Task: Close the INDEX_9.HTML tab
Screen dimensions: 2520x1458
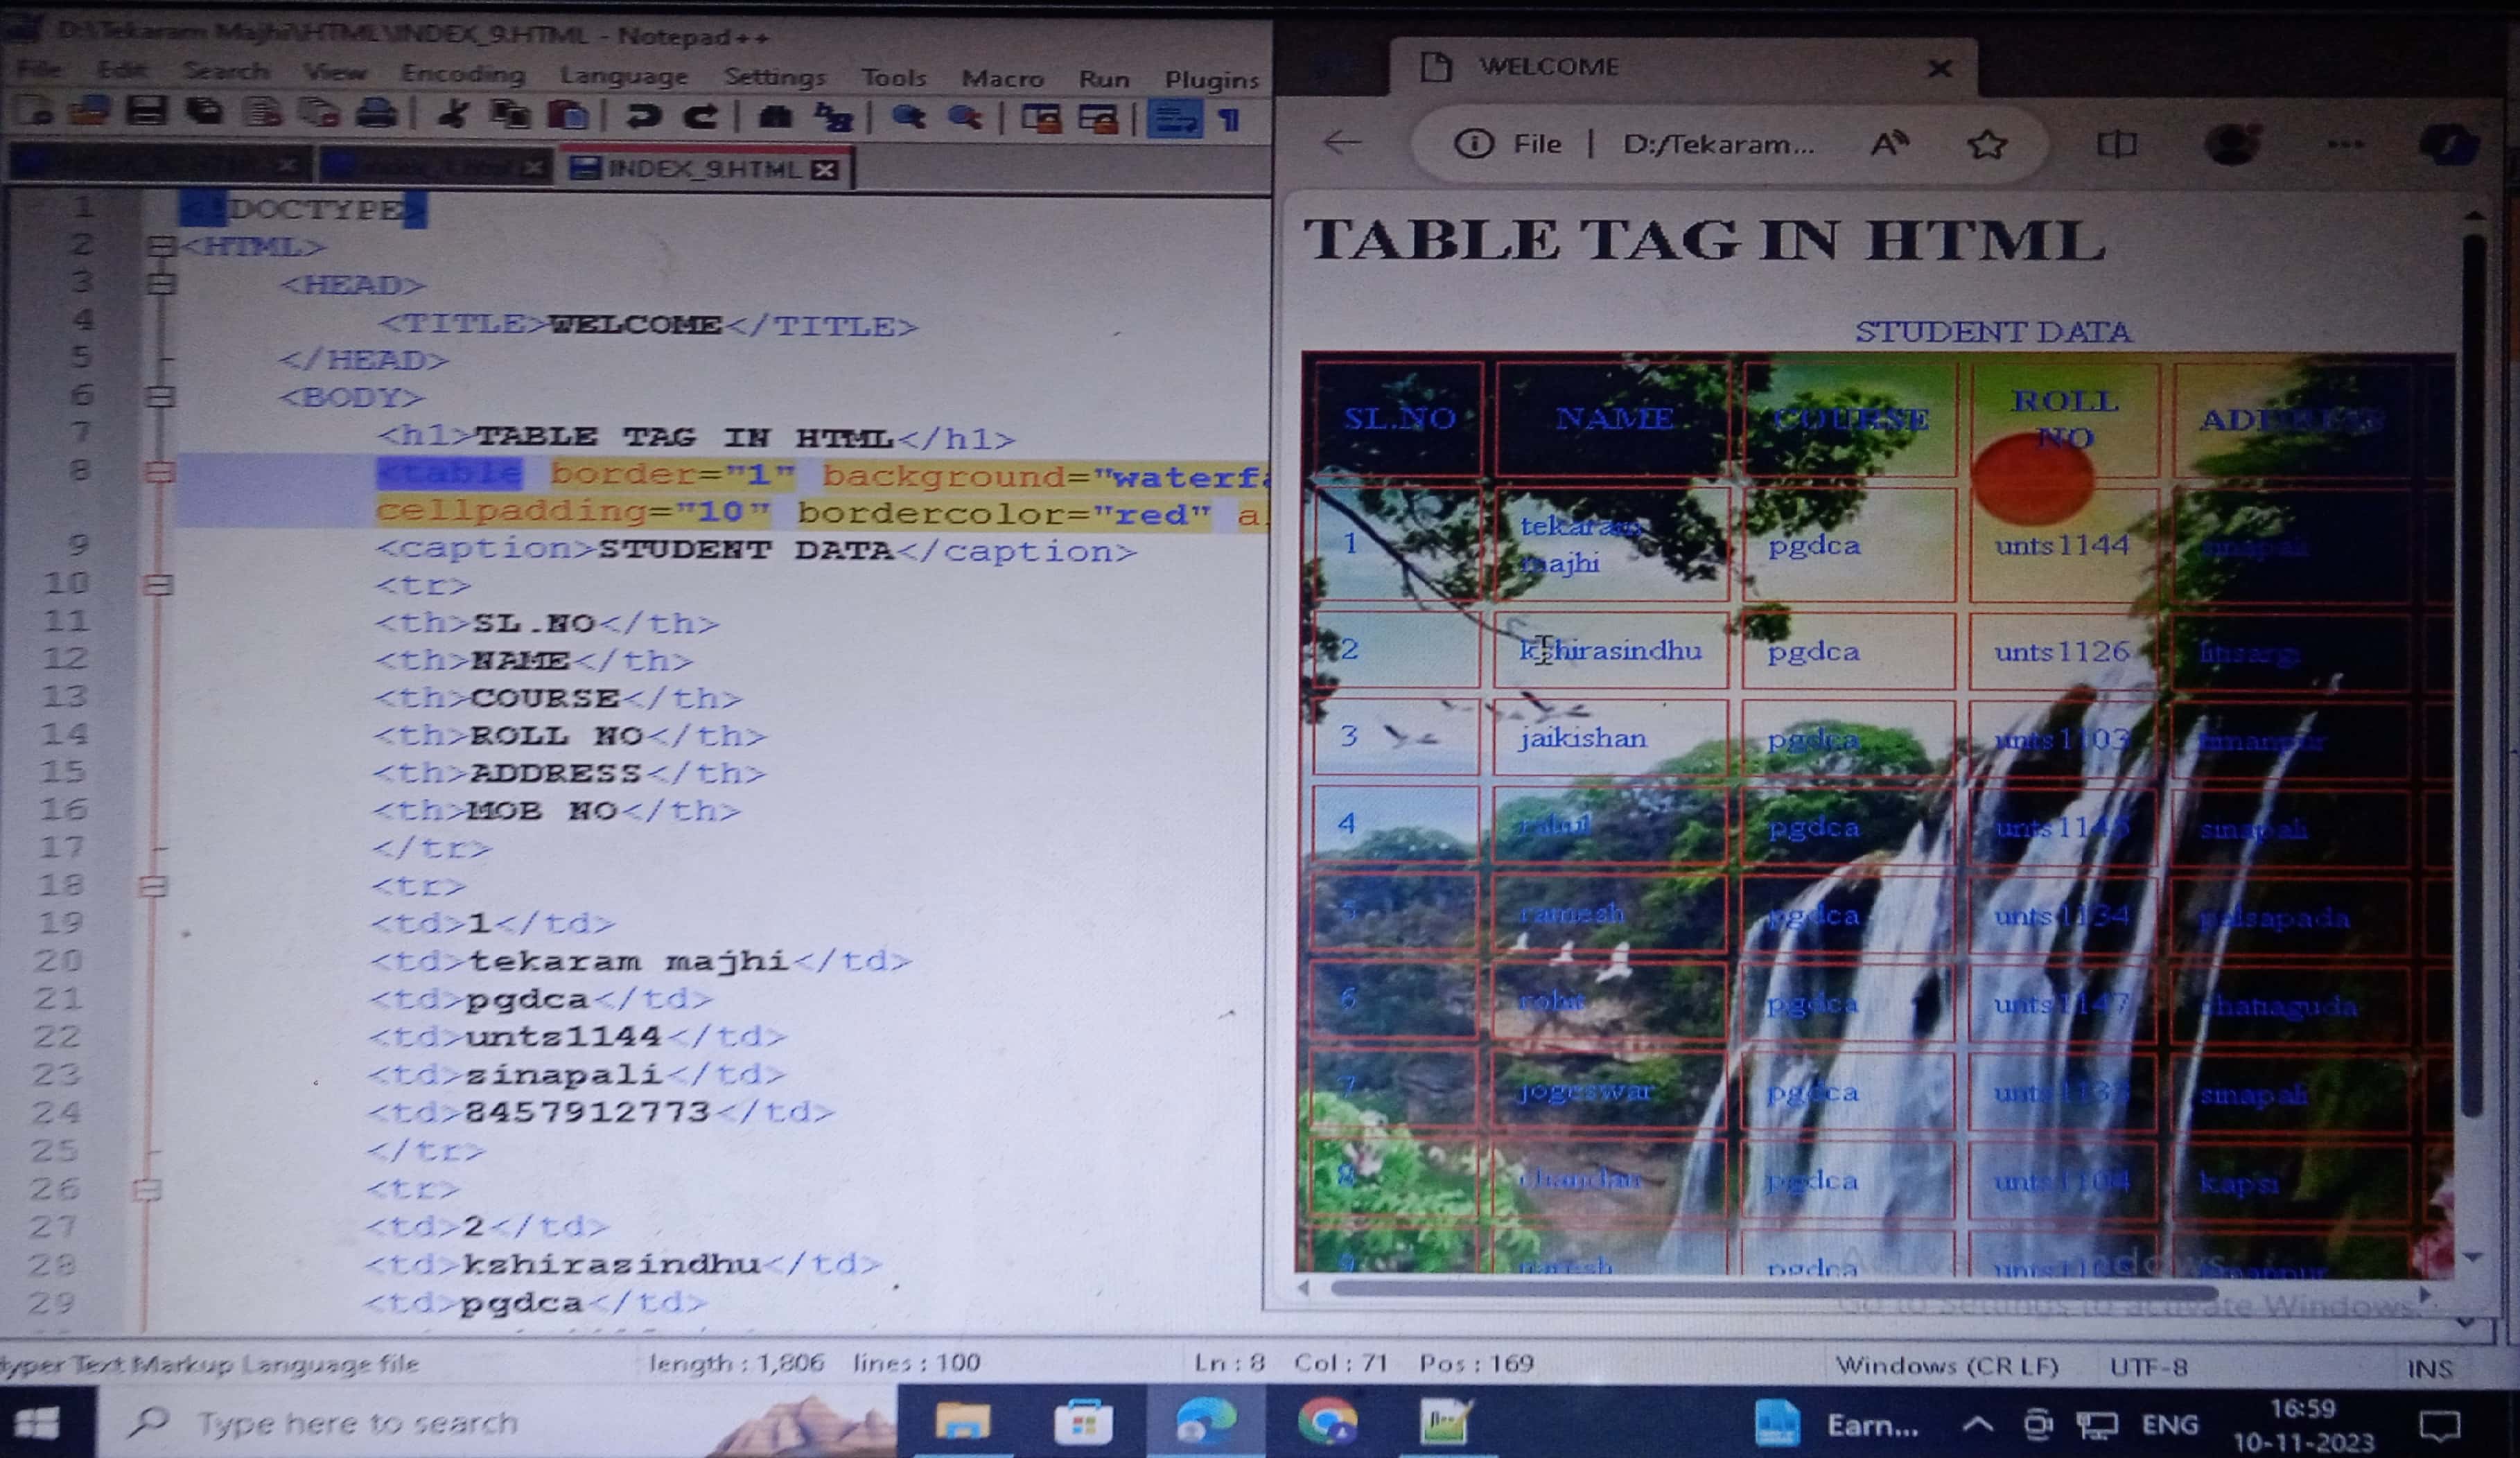Action: click(825, 170)
